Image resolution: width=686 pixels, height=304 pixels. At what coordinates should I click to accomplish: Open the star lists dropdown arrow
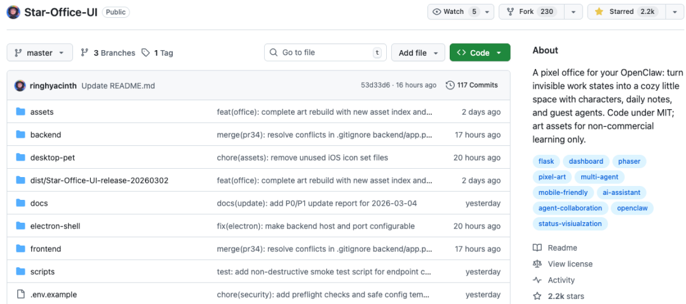pos(674,12)
